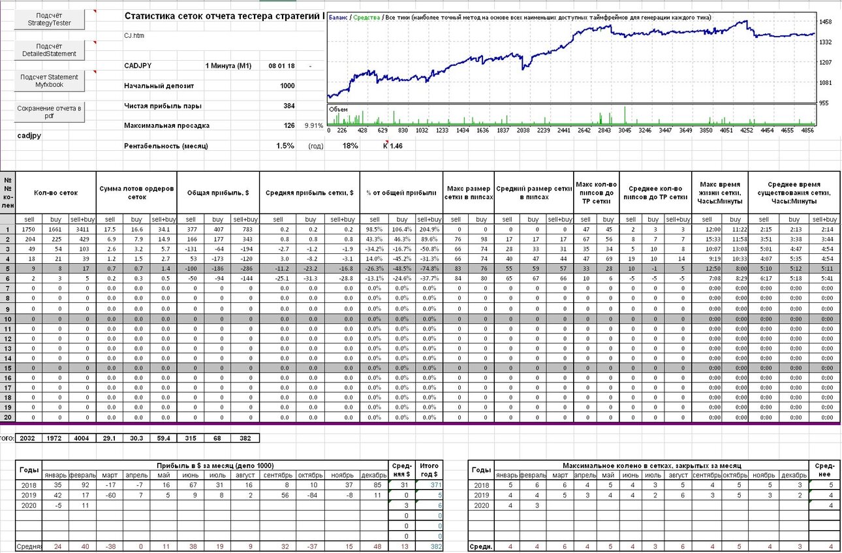
Task: Click the percentage cell 204.9%
Action: (429, 229)
